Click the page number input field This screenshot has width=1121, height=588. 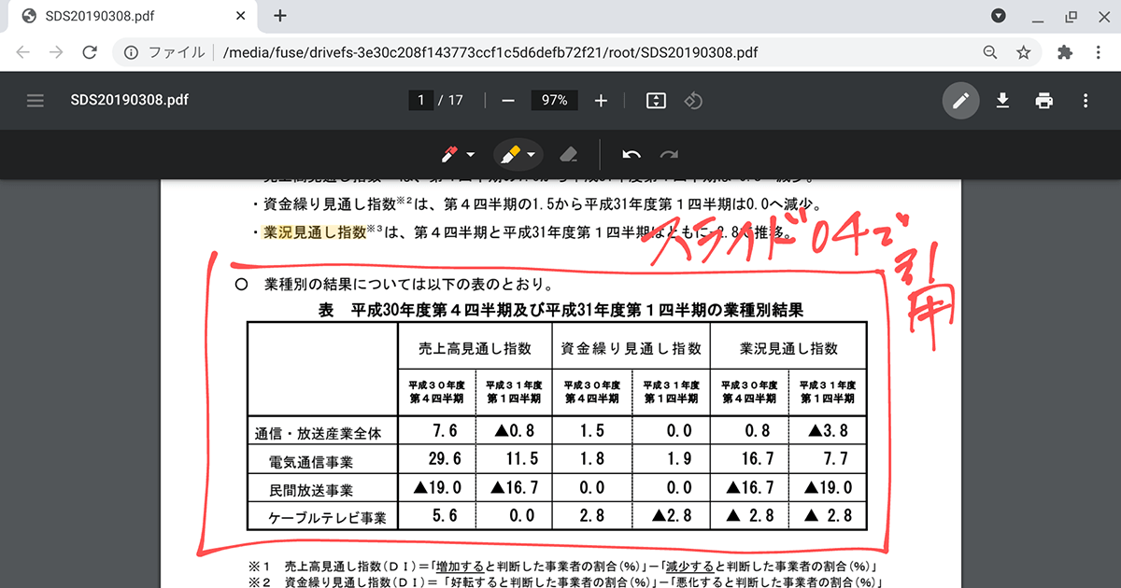tap(420, 100)
